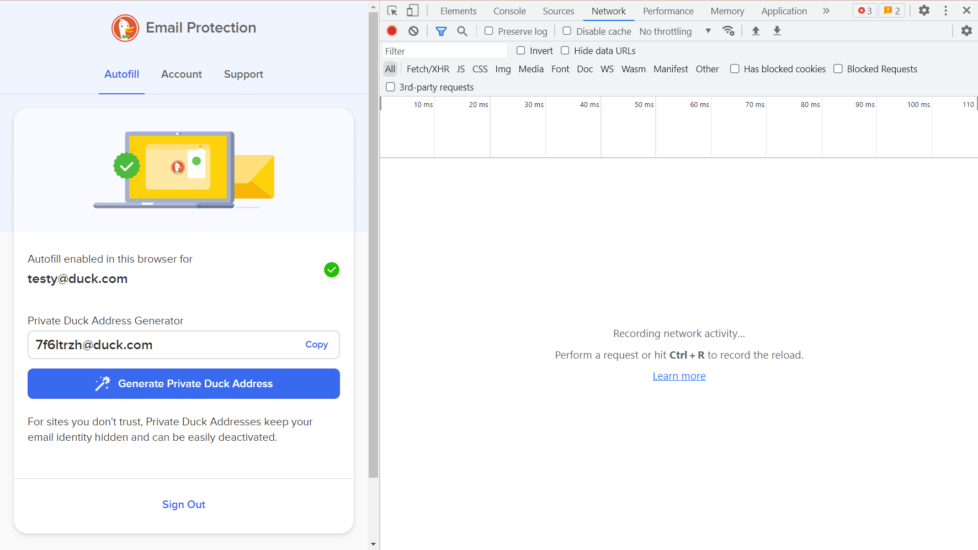Click the green autofill enabled checkmark
978x550 pixels.
(x=332, y=270)
